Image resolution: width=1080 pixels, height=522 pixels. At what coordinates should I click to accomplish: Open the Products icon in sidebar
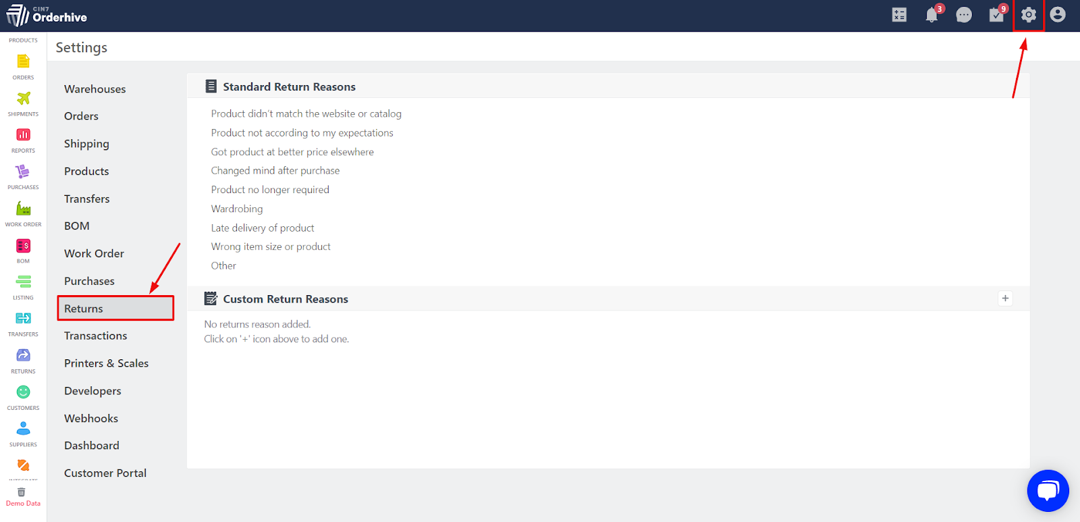pos(23,41)
